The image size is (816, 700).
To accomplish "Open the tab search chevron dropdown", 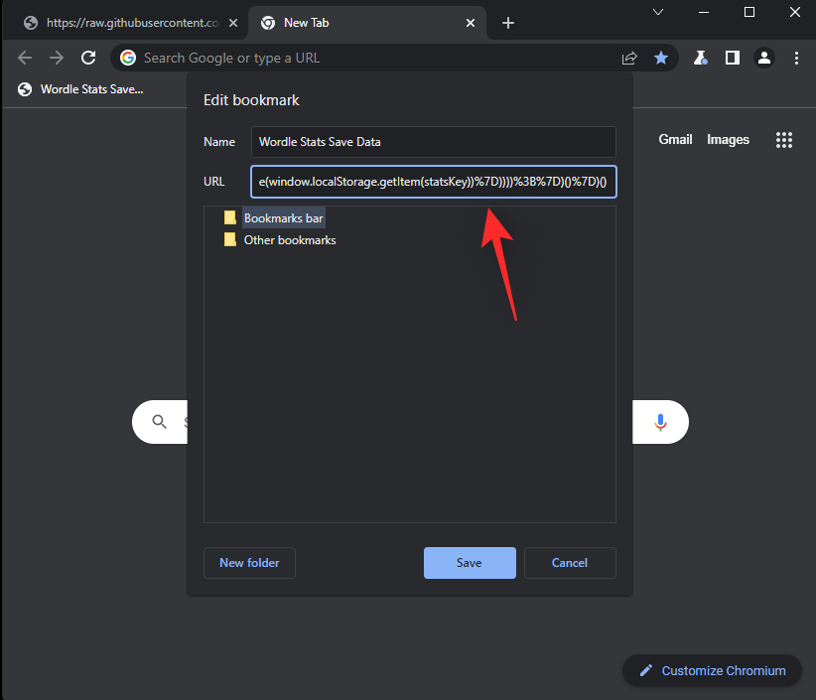I will click(658, 12).
